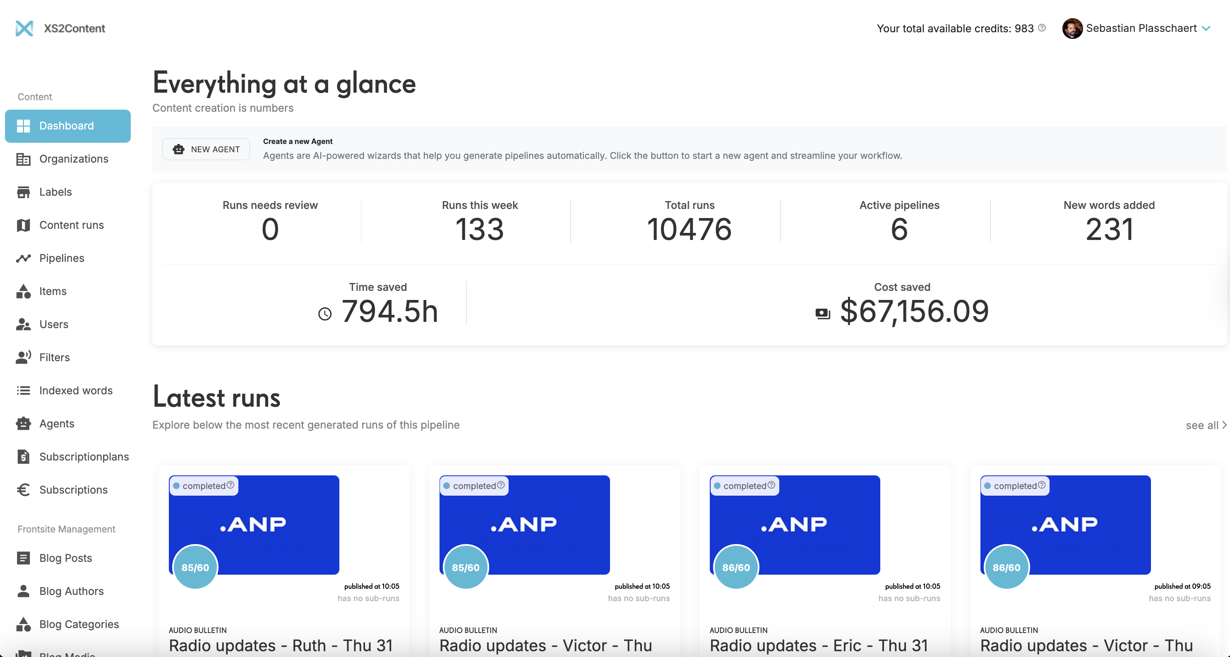Open the .ANP thumbnail for Radio updates - Eric

[x=794, y=525]
